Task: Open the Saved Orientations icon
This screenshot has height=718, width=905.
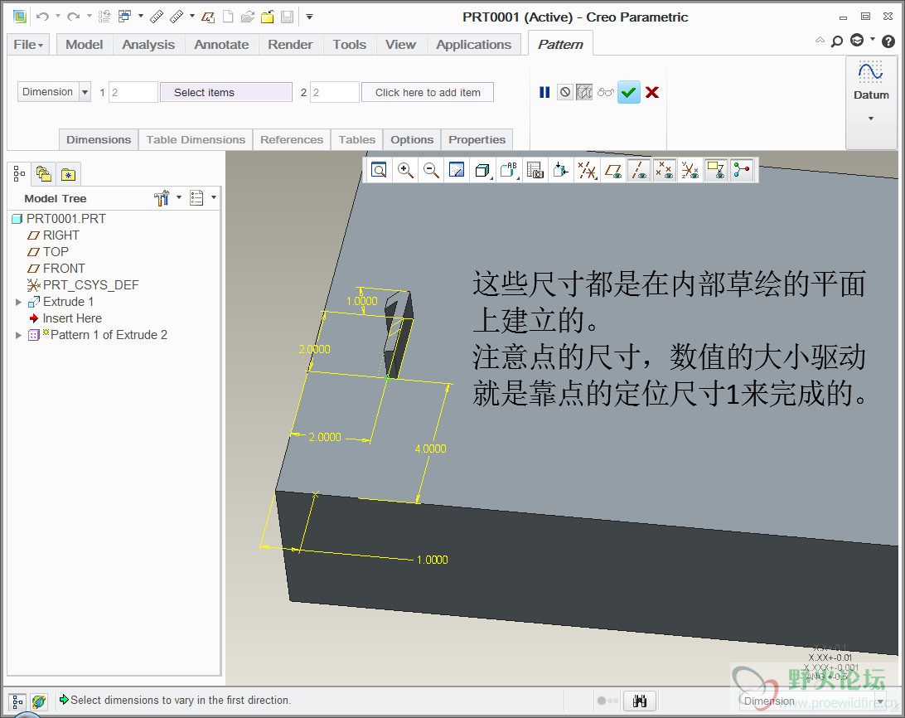Action: tap(509, 170)
